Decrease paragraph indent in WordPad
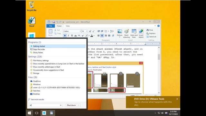This screenshot has height=116, width=206. point(98,31)
